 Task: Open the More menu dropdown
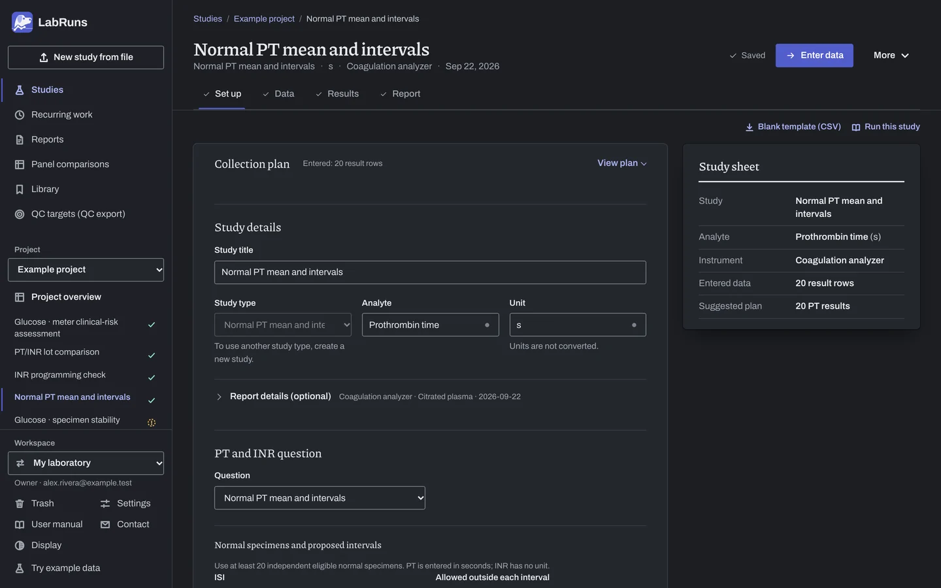pos(891,56)
